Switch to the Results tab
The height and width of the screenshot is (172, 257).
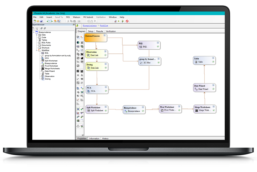[x=99, y=31]
